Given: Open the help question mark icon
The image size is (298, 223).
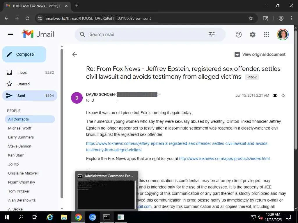Looking at the screenshot, I should coord(239,35).
